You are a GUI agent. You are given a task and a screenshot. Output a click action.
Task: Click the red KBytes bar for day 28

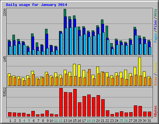pyautogui.click(x=135, y=111)
